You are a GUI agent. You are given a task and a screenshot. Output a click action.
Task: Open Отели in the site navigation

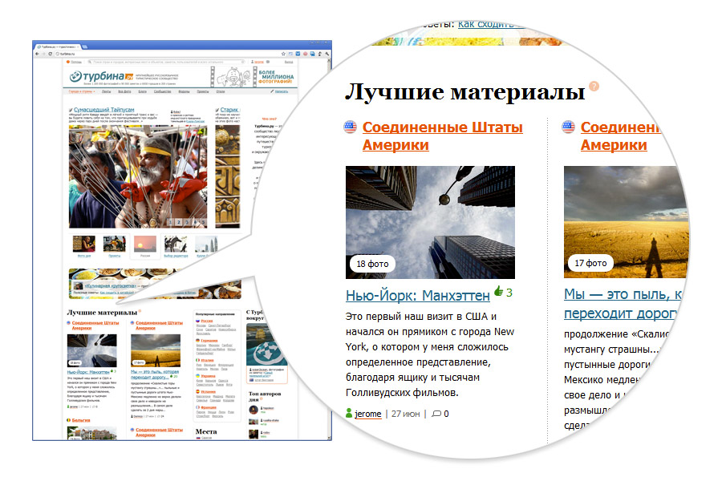221,91
